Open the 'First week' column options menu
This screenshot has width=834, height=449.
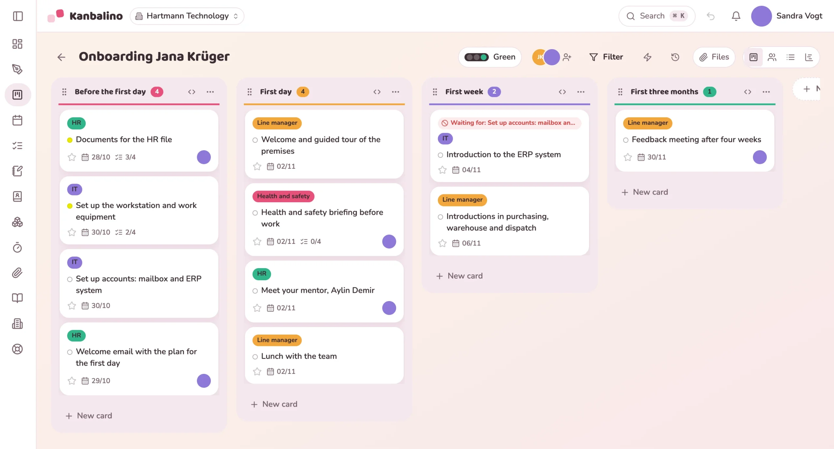581,92
